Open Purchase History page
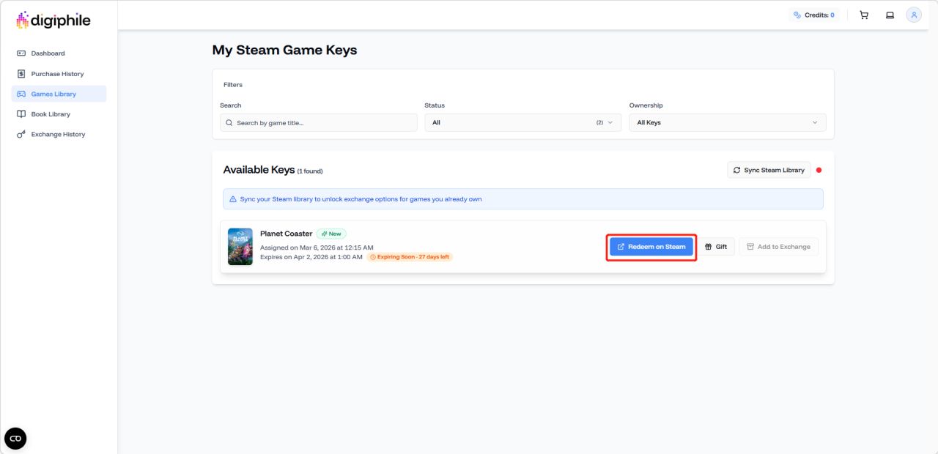 point(57,74)
